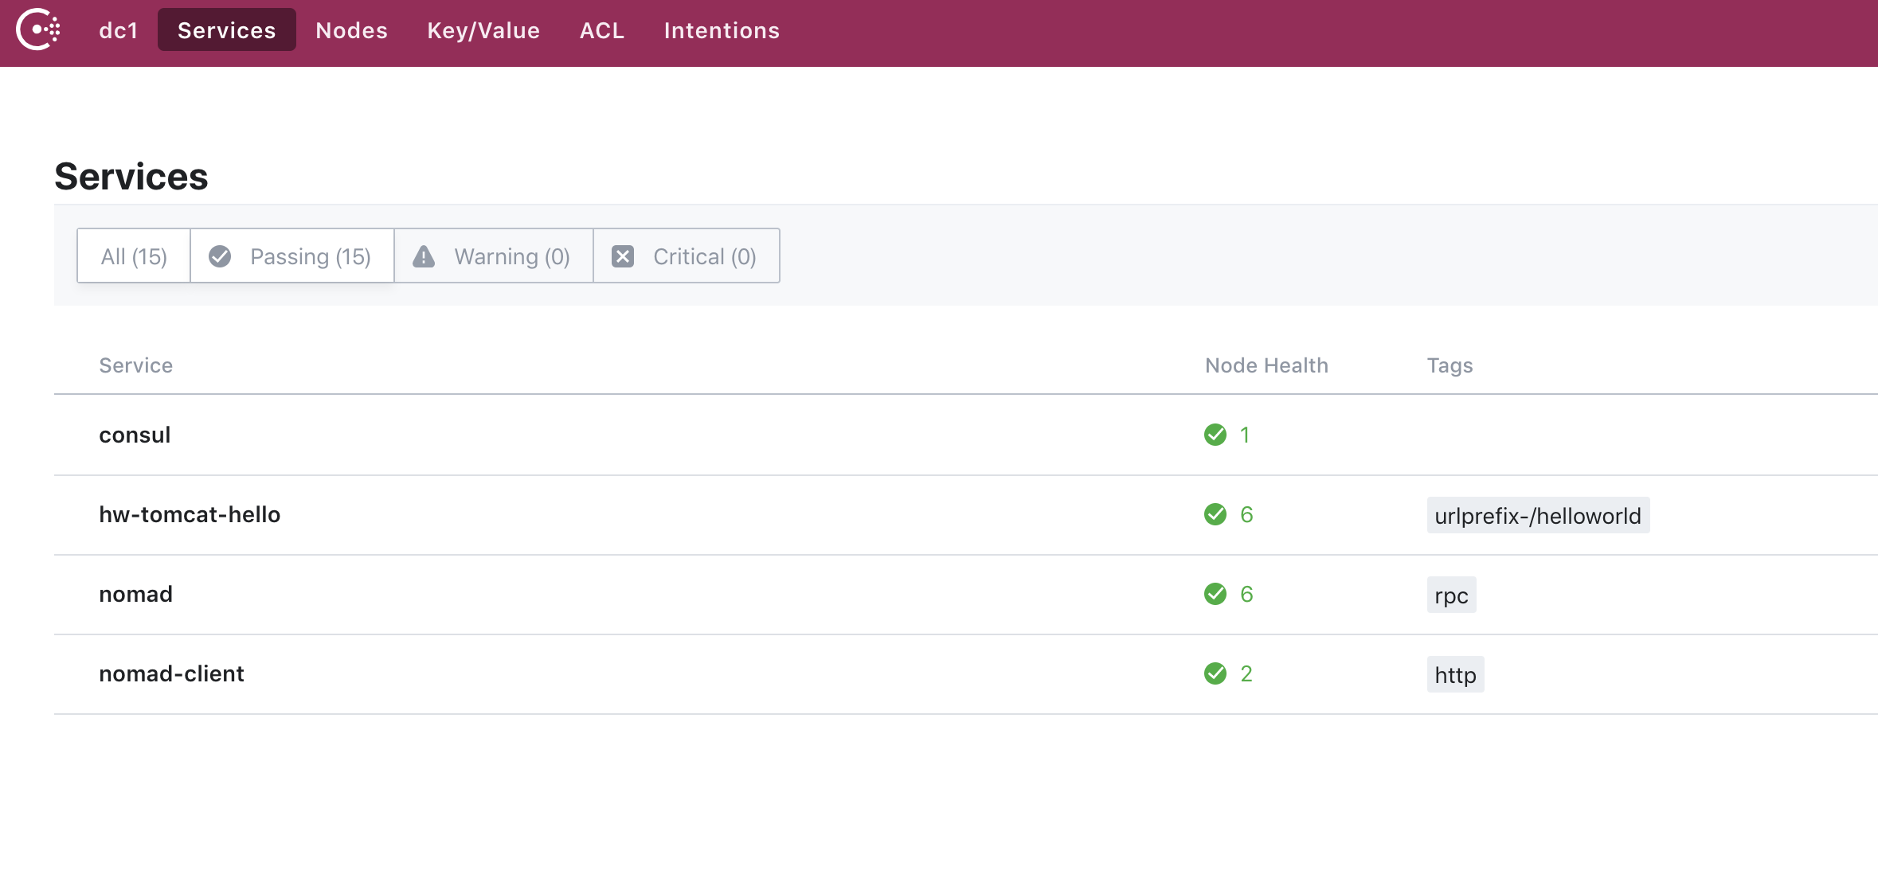Open the Key/Value tab

click(483, 30)
